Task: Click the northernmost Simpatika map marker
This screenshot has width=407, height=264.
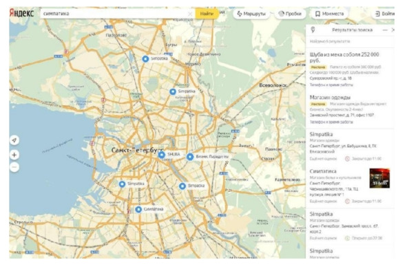Action: point(145,59)
